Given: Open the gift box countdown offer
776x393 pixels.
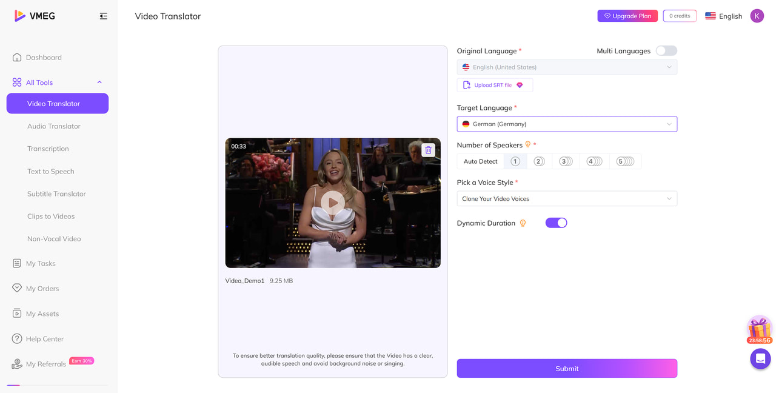Looking at the screenshot, I should tap(759, 330).
